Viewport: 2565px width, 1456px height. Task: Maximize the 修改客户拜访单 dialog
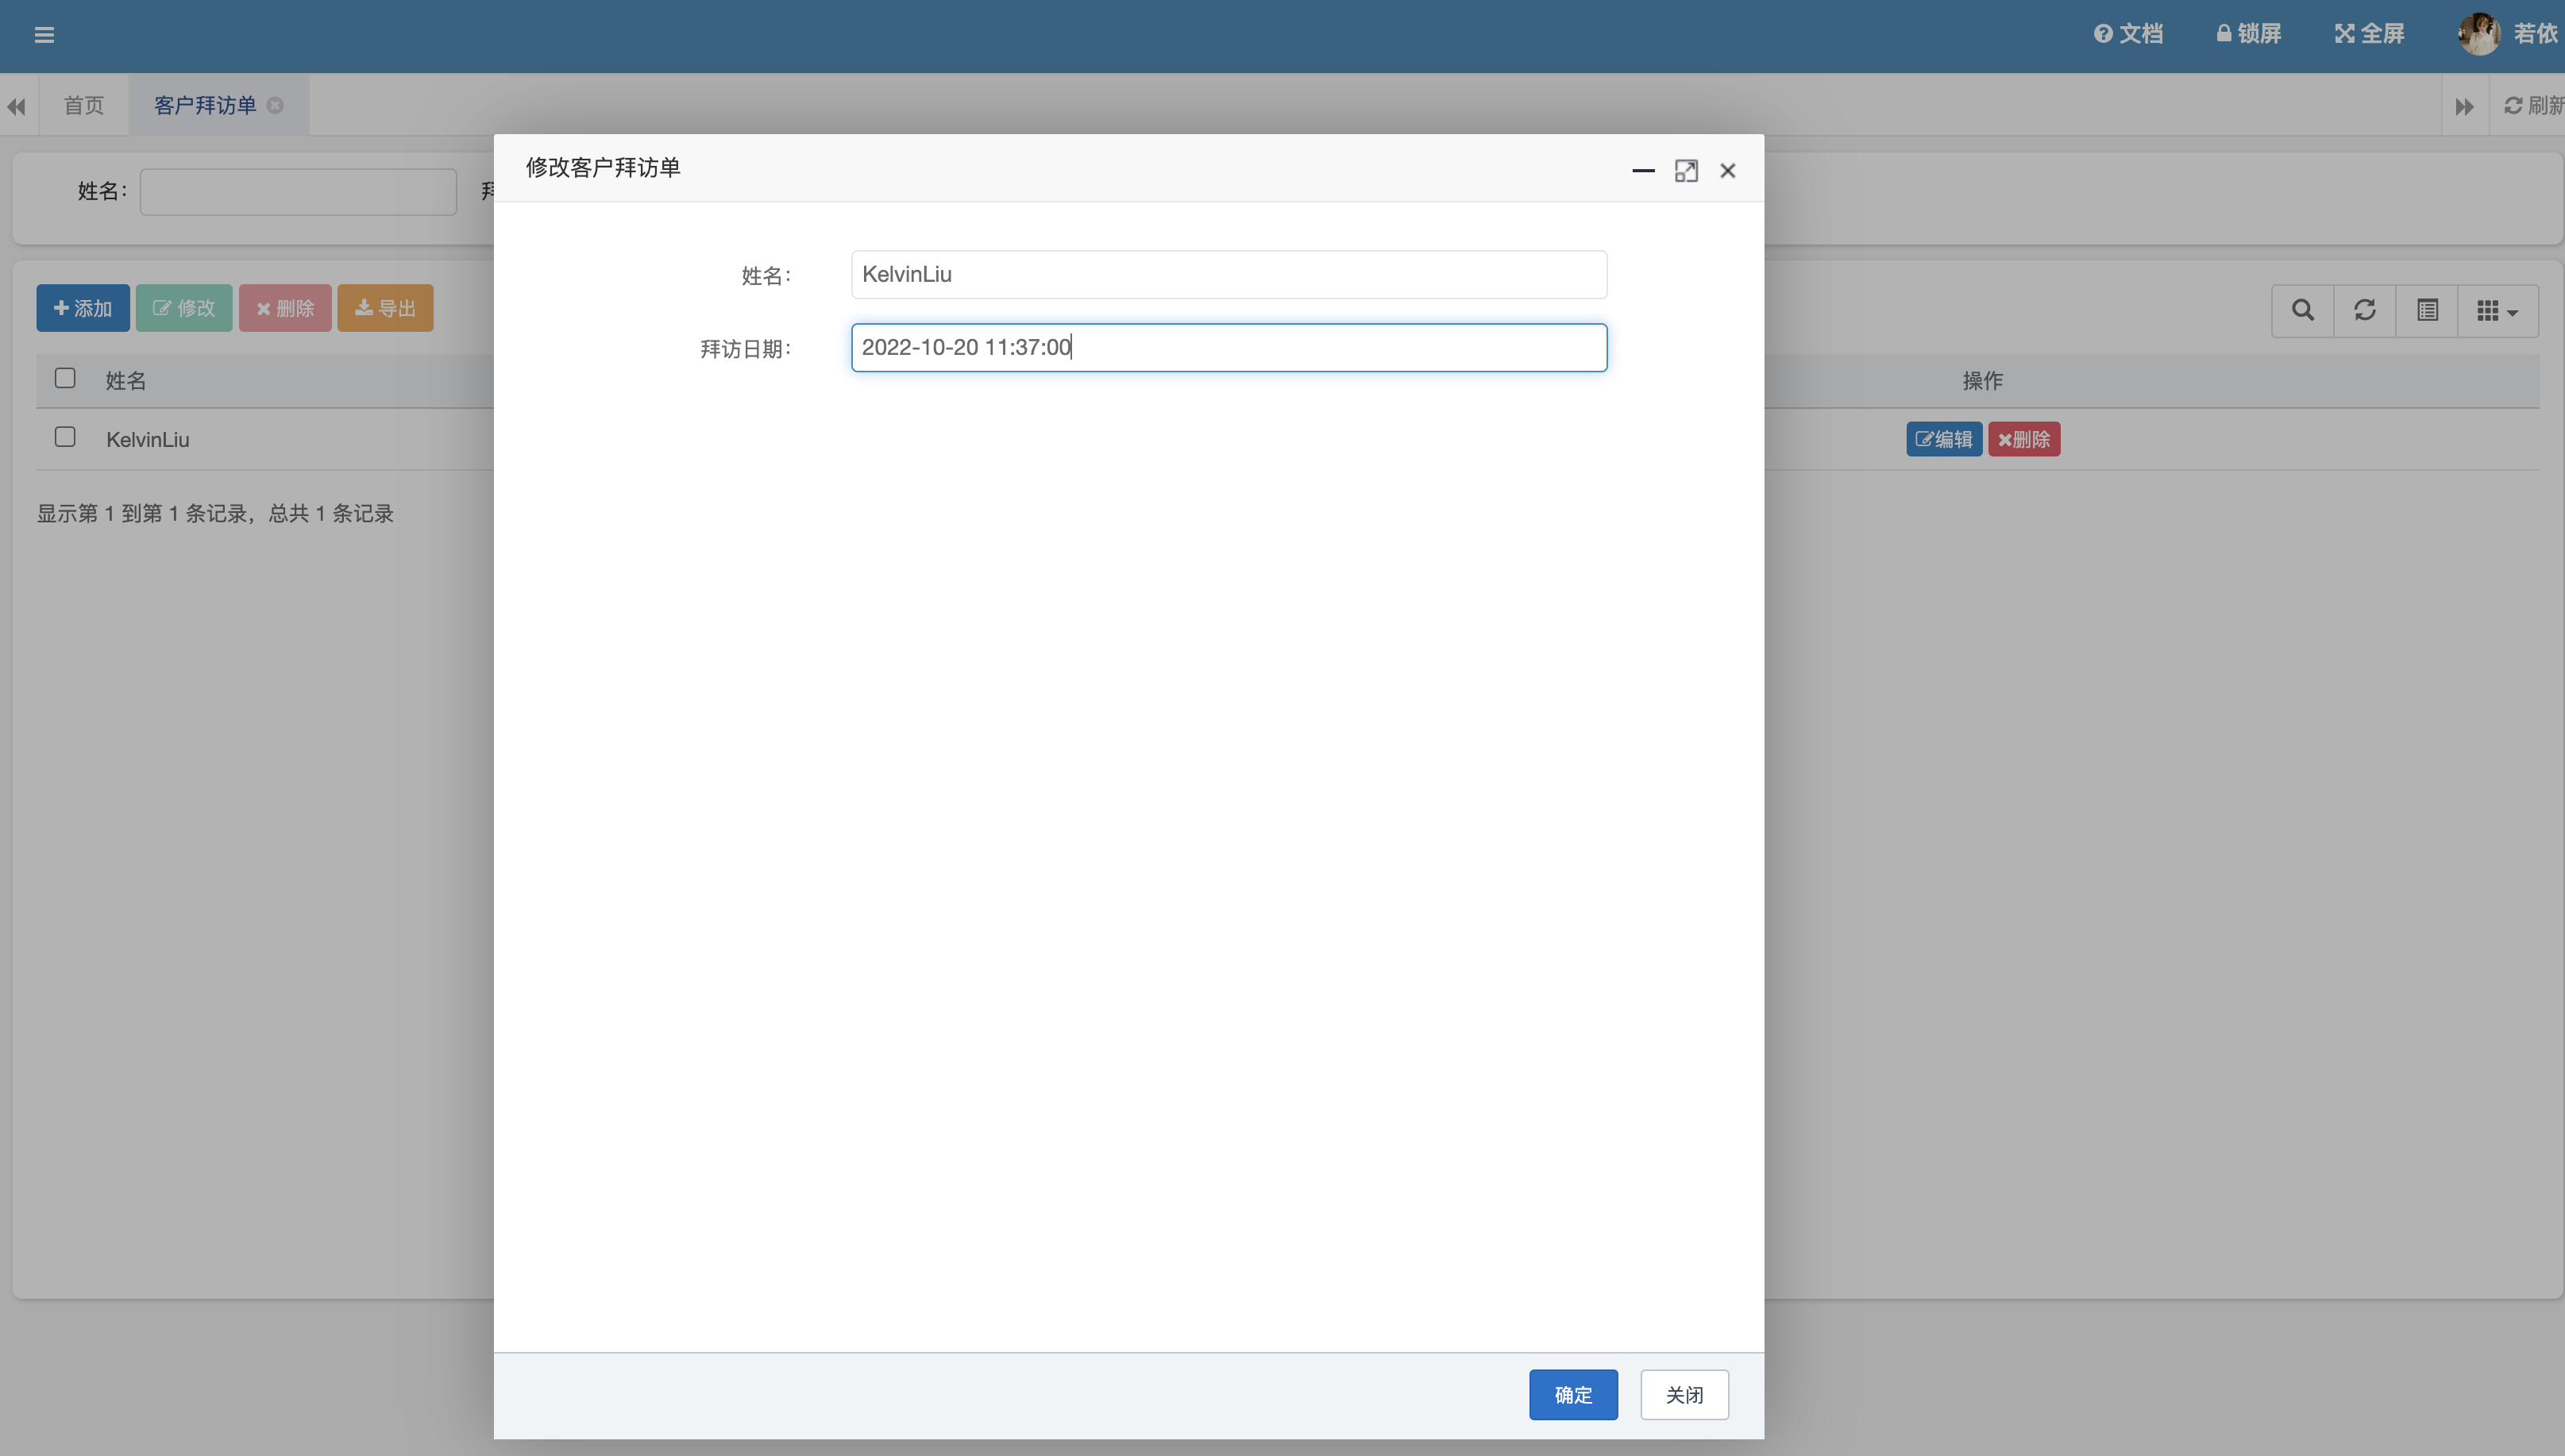(x=1686, y=171)
